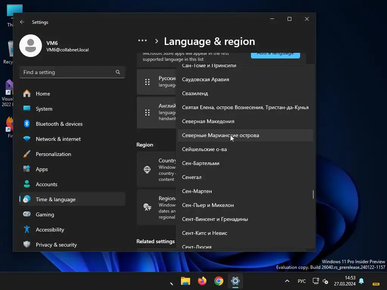Choose Сент-Винсент и Гренадины in the list
This screenshot has height=290, width=387.
click(x=245, y=219)
